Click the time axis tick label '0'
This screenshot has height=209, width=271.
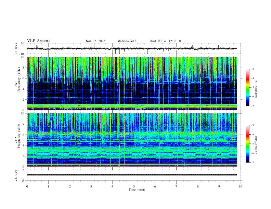point(27,186)
